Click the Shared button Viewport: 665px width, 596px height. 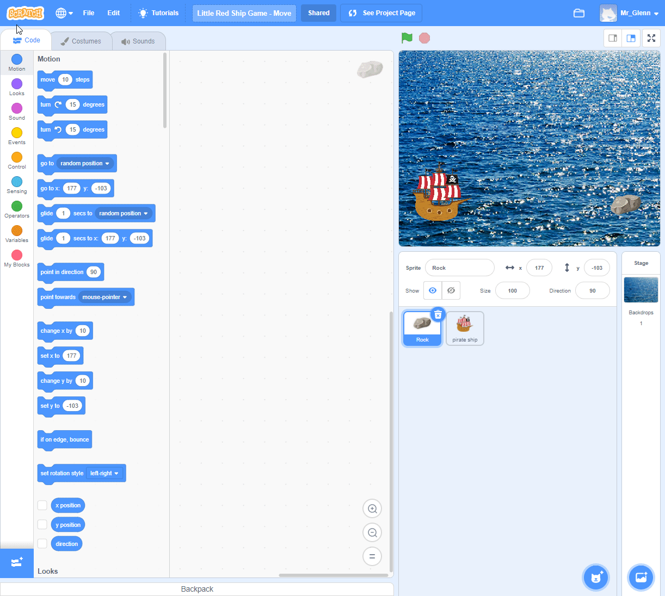[x=319, y=13]
